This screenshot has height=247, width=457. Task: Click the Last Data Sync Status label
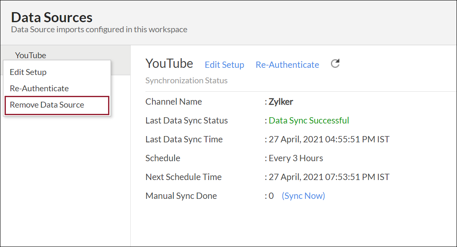click(186, 120)
